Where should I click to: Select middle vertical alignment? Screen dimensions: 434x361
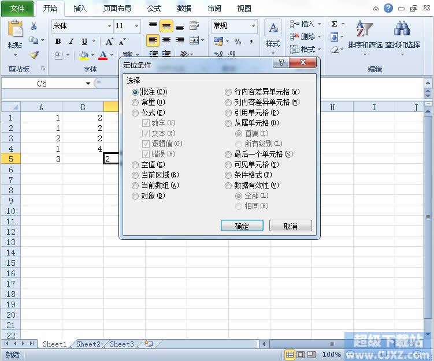[166, 27]
